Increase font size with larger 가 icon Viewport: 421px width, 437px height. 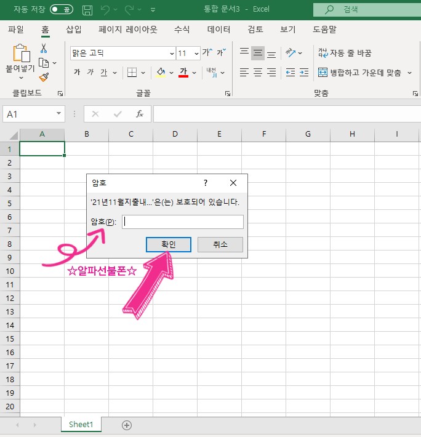[207, 52]
